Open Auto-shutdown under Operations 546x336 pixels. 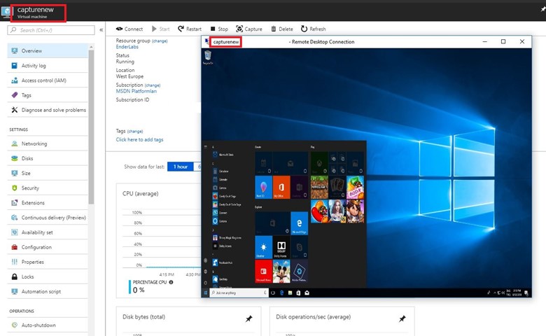pyautogui.click(x=38, y=325)
